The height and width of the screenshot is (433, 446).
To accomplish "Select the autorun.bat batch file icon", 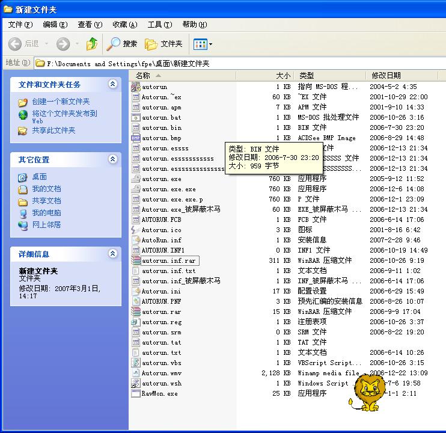I will tap(136, 117).
